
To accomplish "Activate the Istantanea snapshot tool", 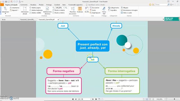I will (x=15, y=8).
